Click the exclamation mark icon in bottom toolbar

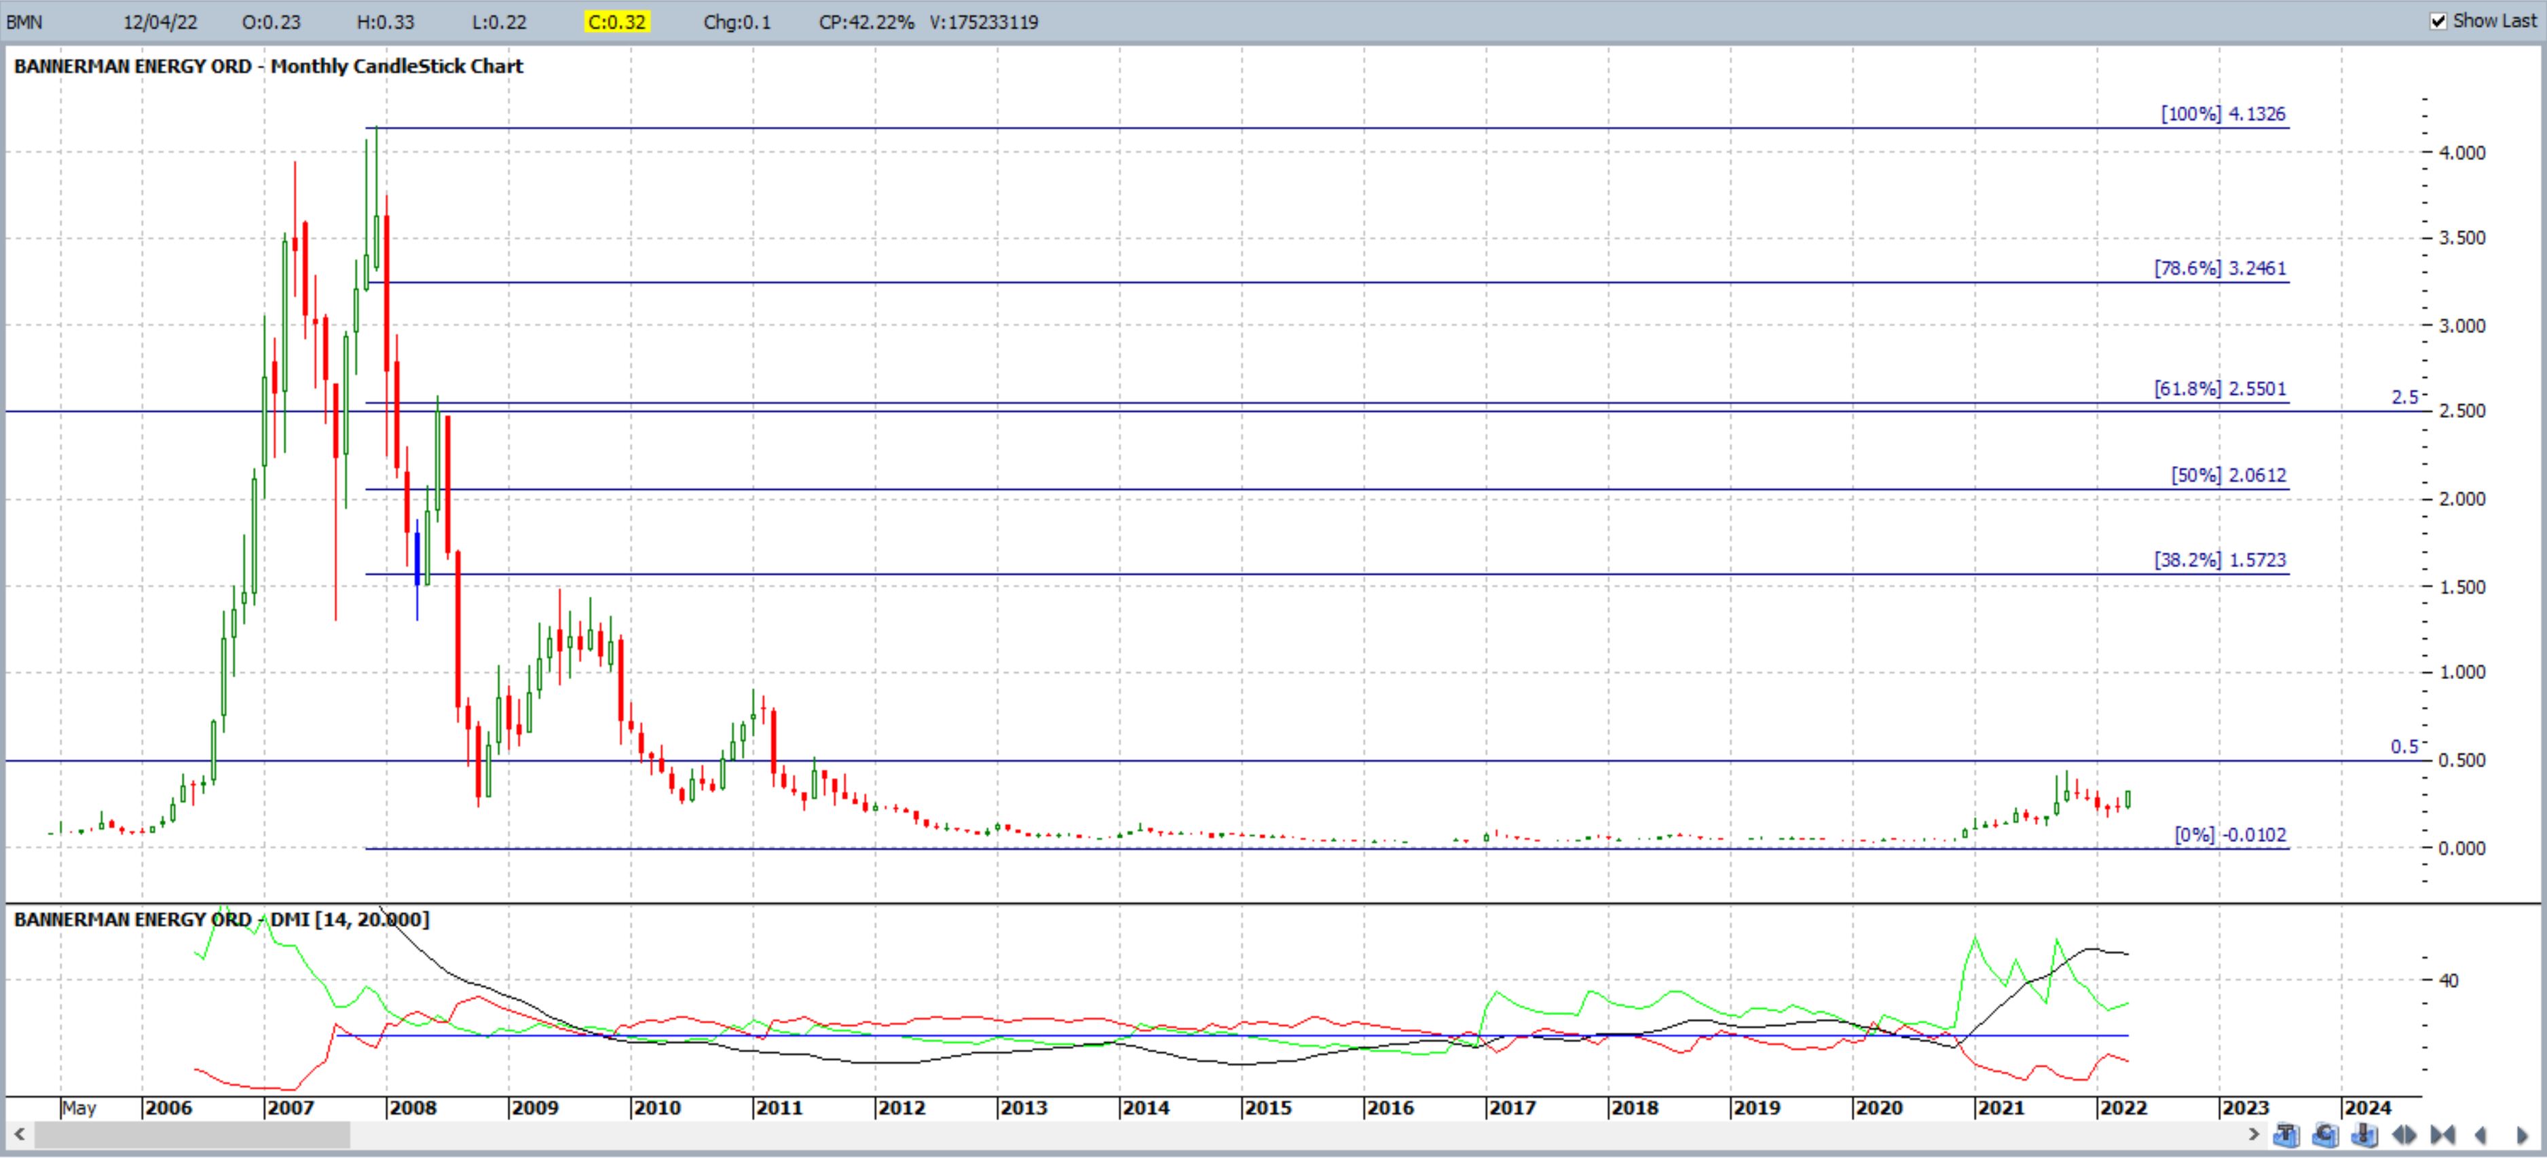(x=2365, y=1136)
